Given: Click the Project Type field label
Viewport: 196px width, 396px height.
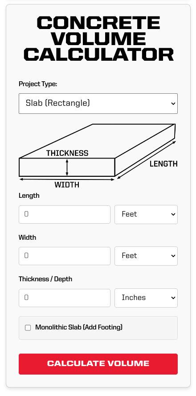Looking at the screenshot, I should pyautogui.click(x=38, y=84).
